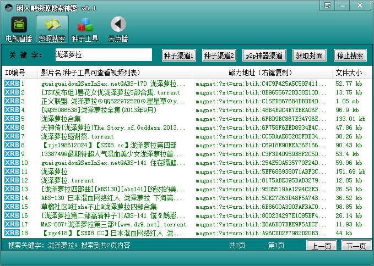Click file size 133.01 kb

point(351,119)
